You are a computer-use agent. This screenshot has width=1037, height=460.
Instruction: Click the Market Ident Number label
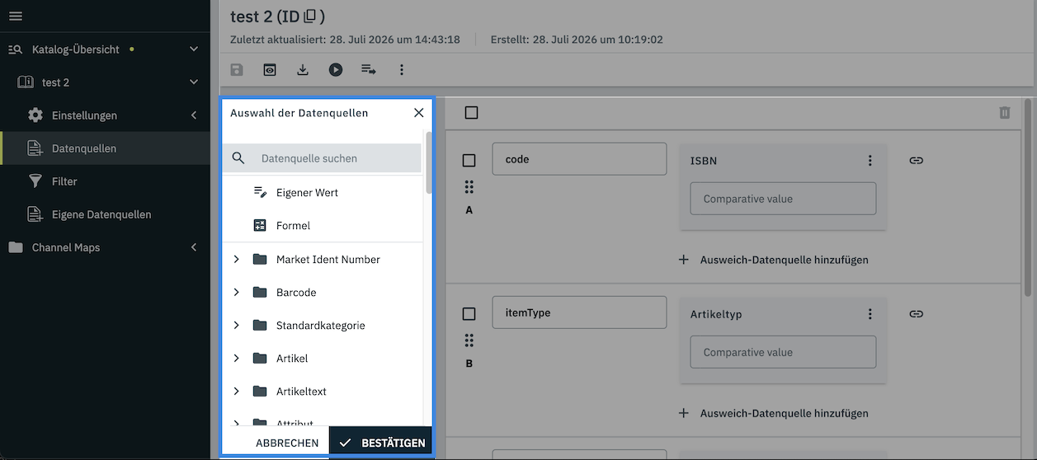pos(328,260)
